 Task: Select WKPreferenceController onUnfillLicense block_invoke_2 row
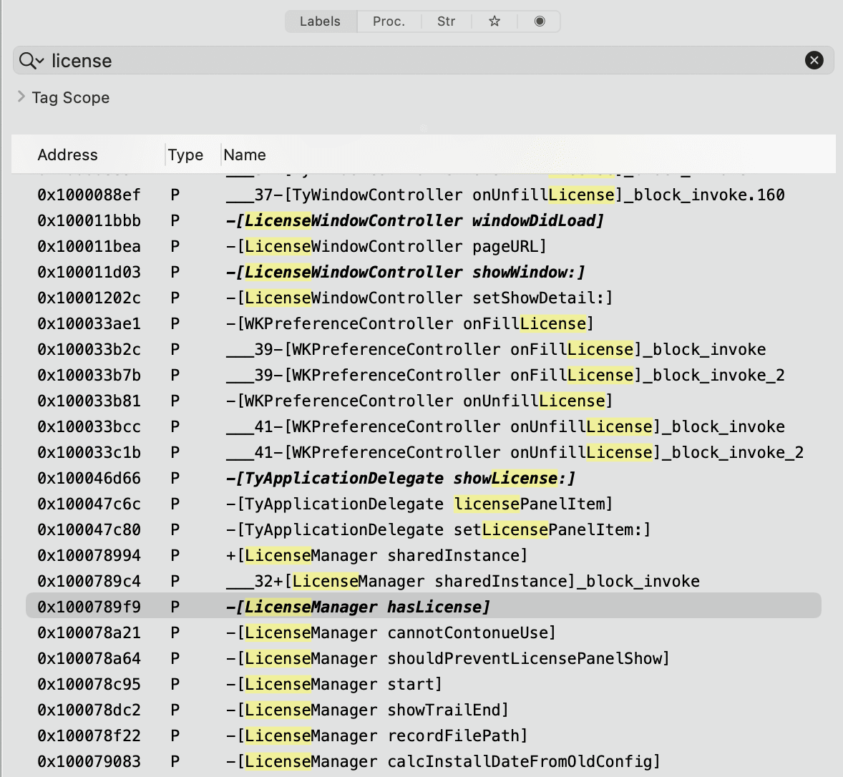click(x=424, y=452)
